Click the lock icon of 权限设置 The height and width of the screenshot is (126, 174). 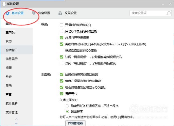(x=60, y=13)
